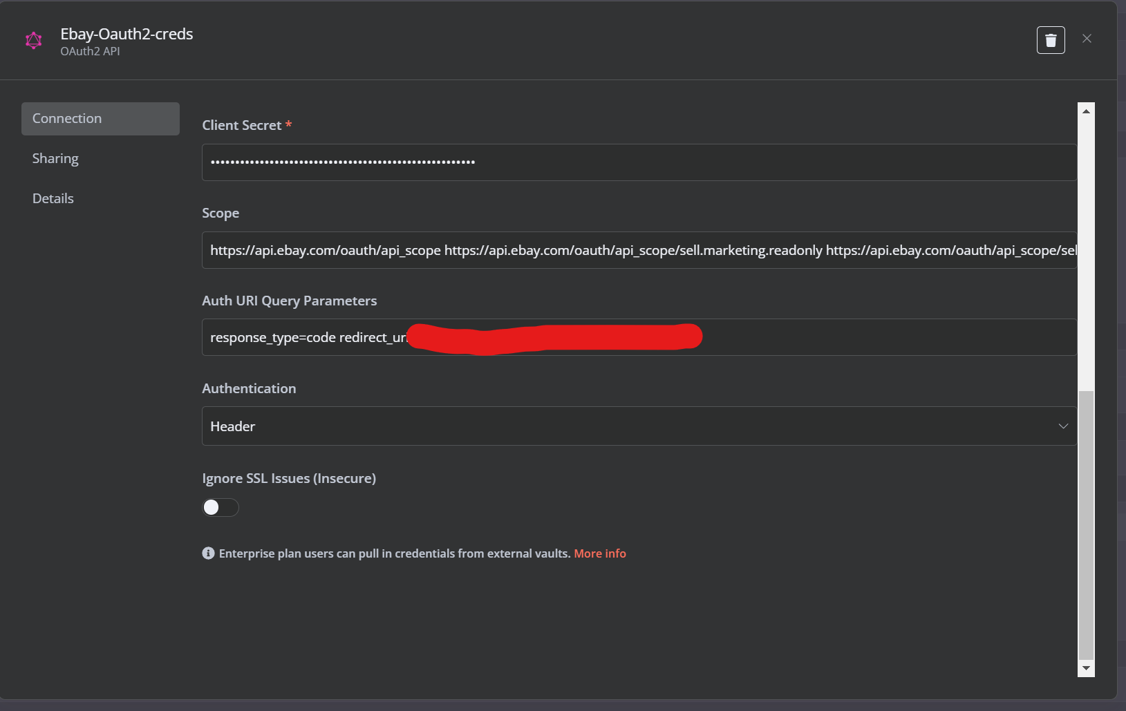This screenshot has width=1126, height=711.
Task: Click the scrollbar thumb in the form
Action: 1086,525
